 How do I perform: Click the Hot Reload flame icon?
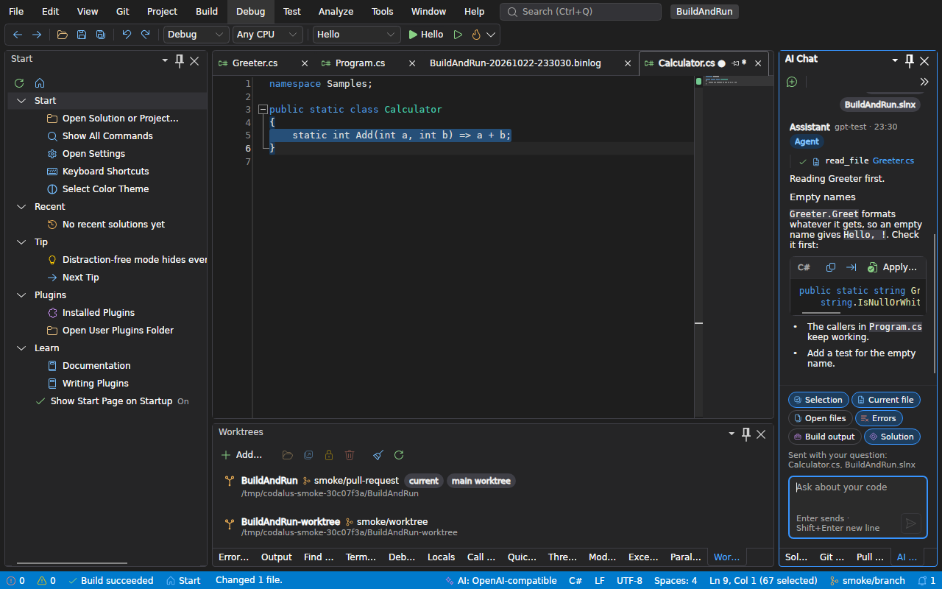point(475,35)
